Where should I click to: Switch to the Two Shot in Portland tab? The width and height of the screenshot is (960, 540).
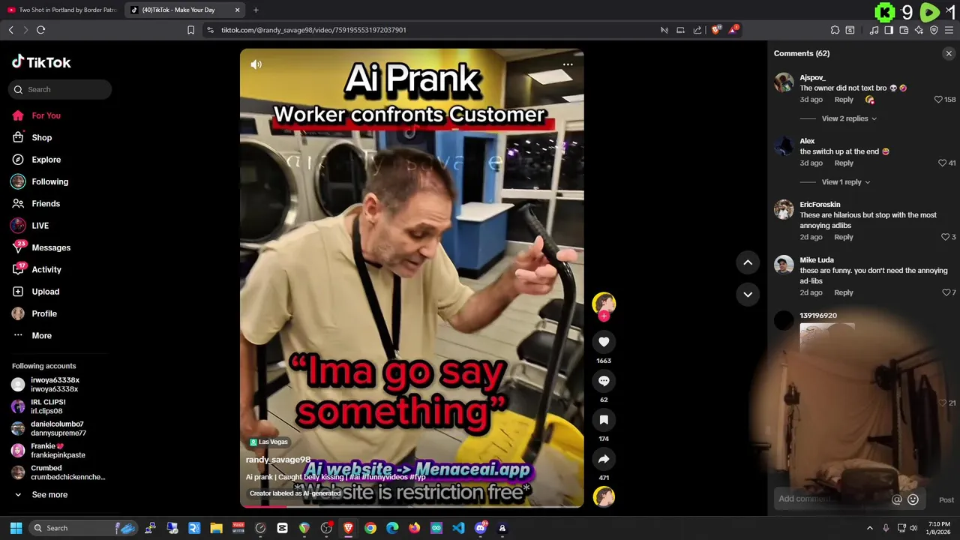point(61,10)
